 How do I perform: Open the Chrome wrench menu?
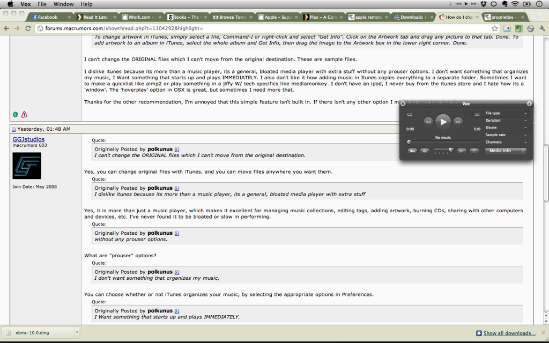543,28
